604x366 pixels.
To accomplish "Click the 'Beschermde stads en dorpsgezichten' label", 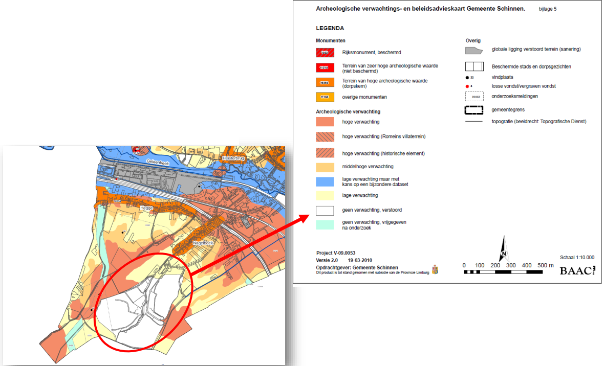I will (x=531, y=66).
